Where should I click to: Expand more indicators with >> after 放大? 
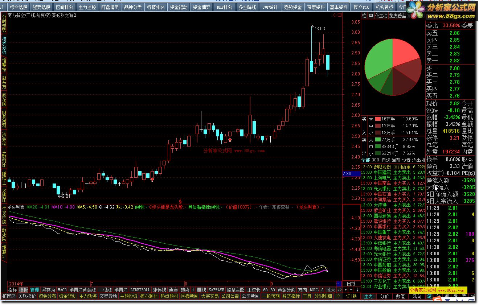coord(339,290)
